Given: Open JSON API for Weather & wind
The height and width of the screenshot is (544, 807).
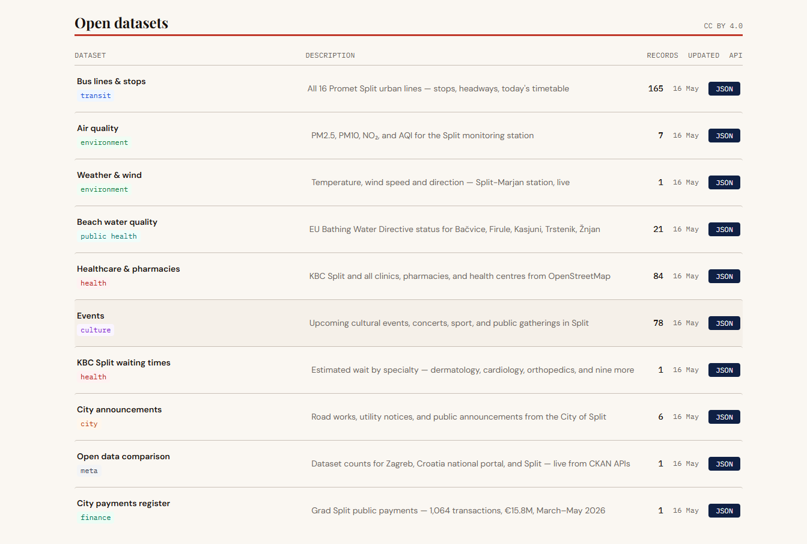Looking at the screenshot, I should click(x=724, y=183).
